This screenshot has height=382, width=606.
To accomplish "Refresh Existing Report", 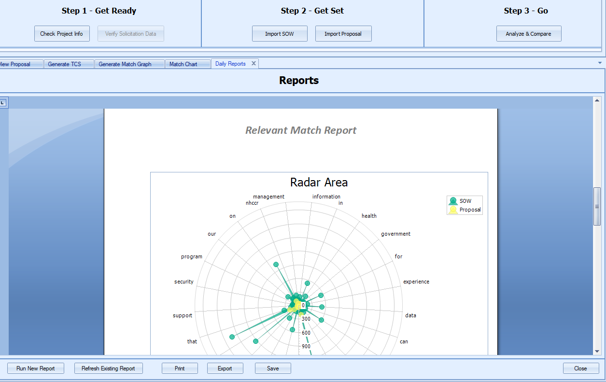I will click(108, 368).
